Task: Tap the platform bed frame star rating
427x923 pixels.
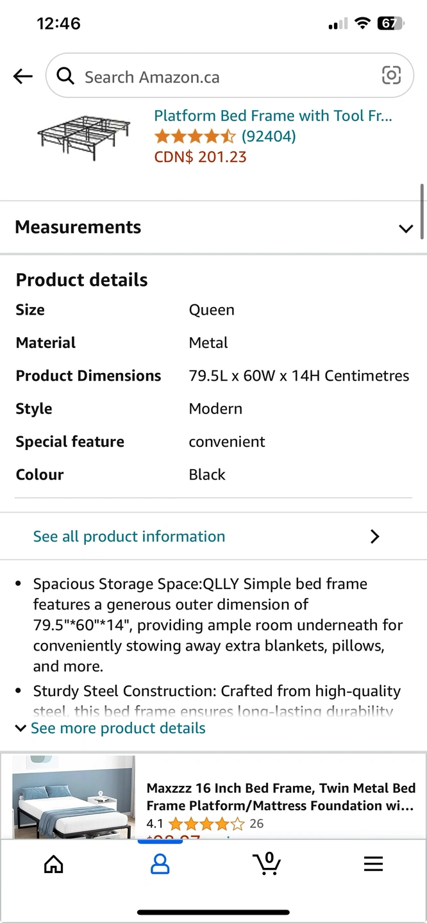Action: [195, 136]
